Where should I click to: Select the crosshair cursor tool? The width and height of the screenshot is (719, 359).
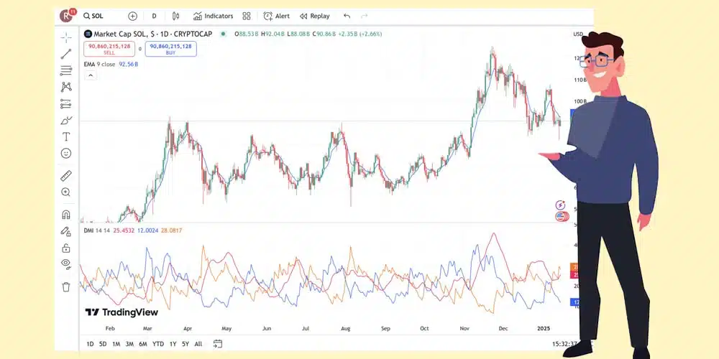(x=66, y=37)
